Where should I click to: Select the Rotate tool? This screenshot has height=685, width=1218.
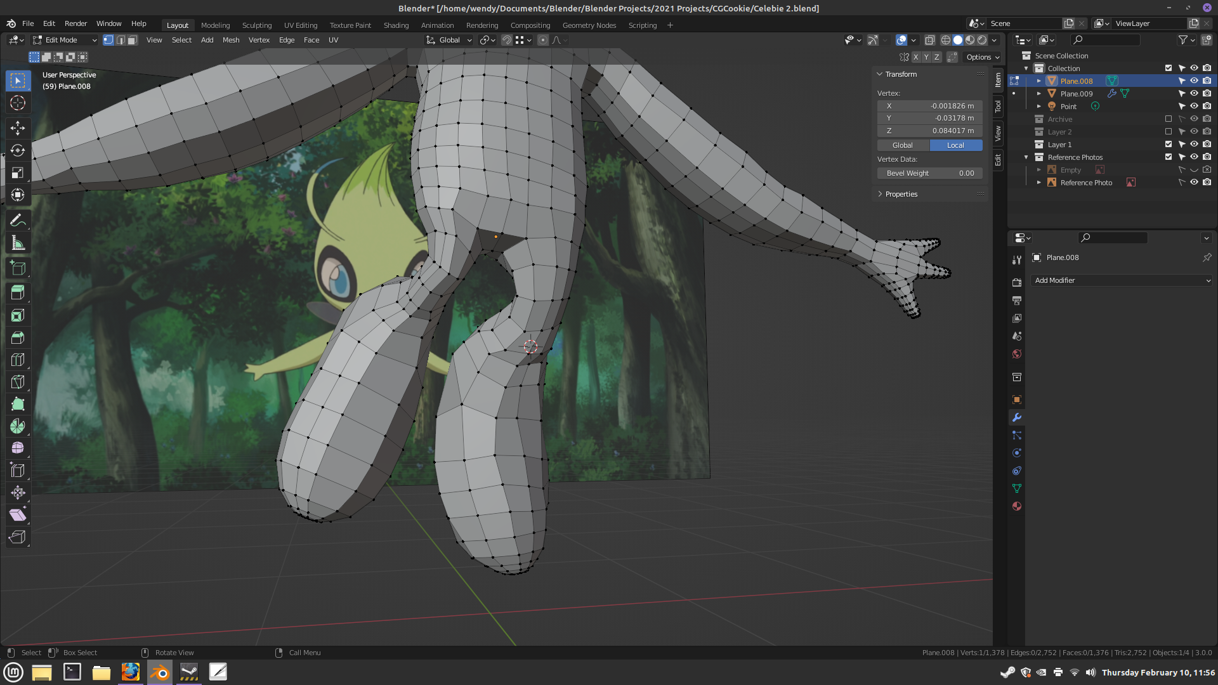[18, 150]
